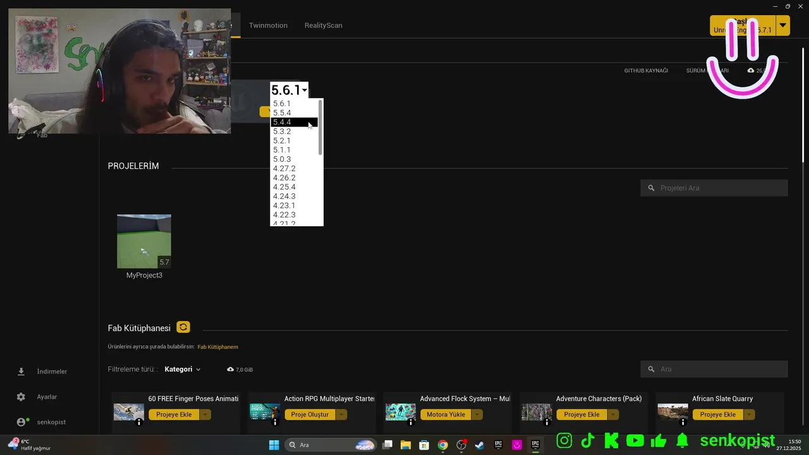Viewport: 809px width, 455px height.
Task: Show info for Advanced Flock System asset
Action: click(x=411, y=422)
